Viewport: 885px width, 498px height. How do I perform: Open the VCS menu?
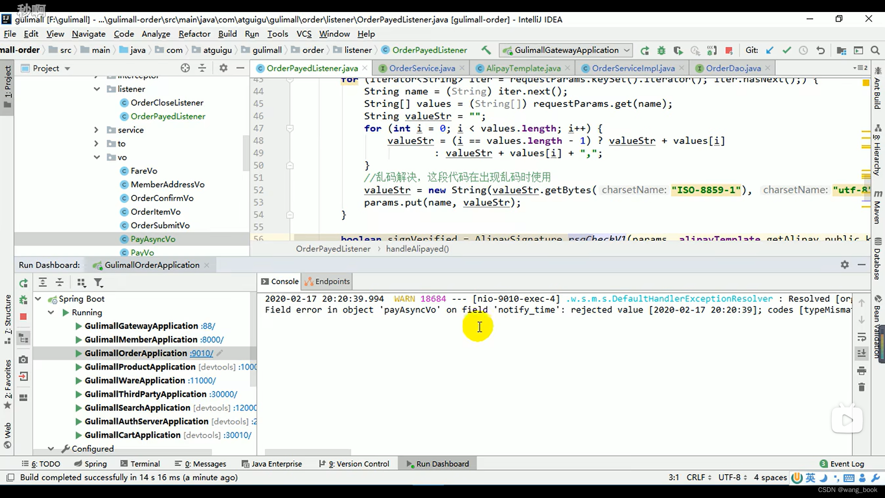point(304,34)
